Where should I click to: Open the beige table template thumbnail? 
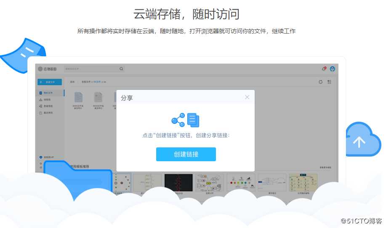(x=303, y=183)
